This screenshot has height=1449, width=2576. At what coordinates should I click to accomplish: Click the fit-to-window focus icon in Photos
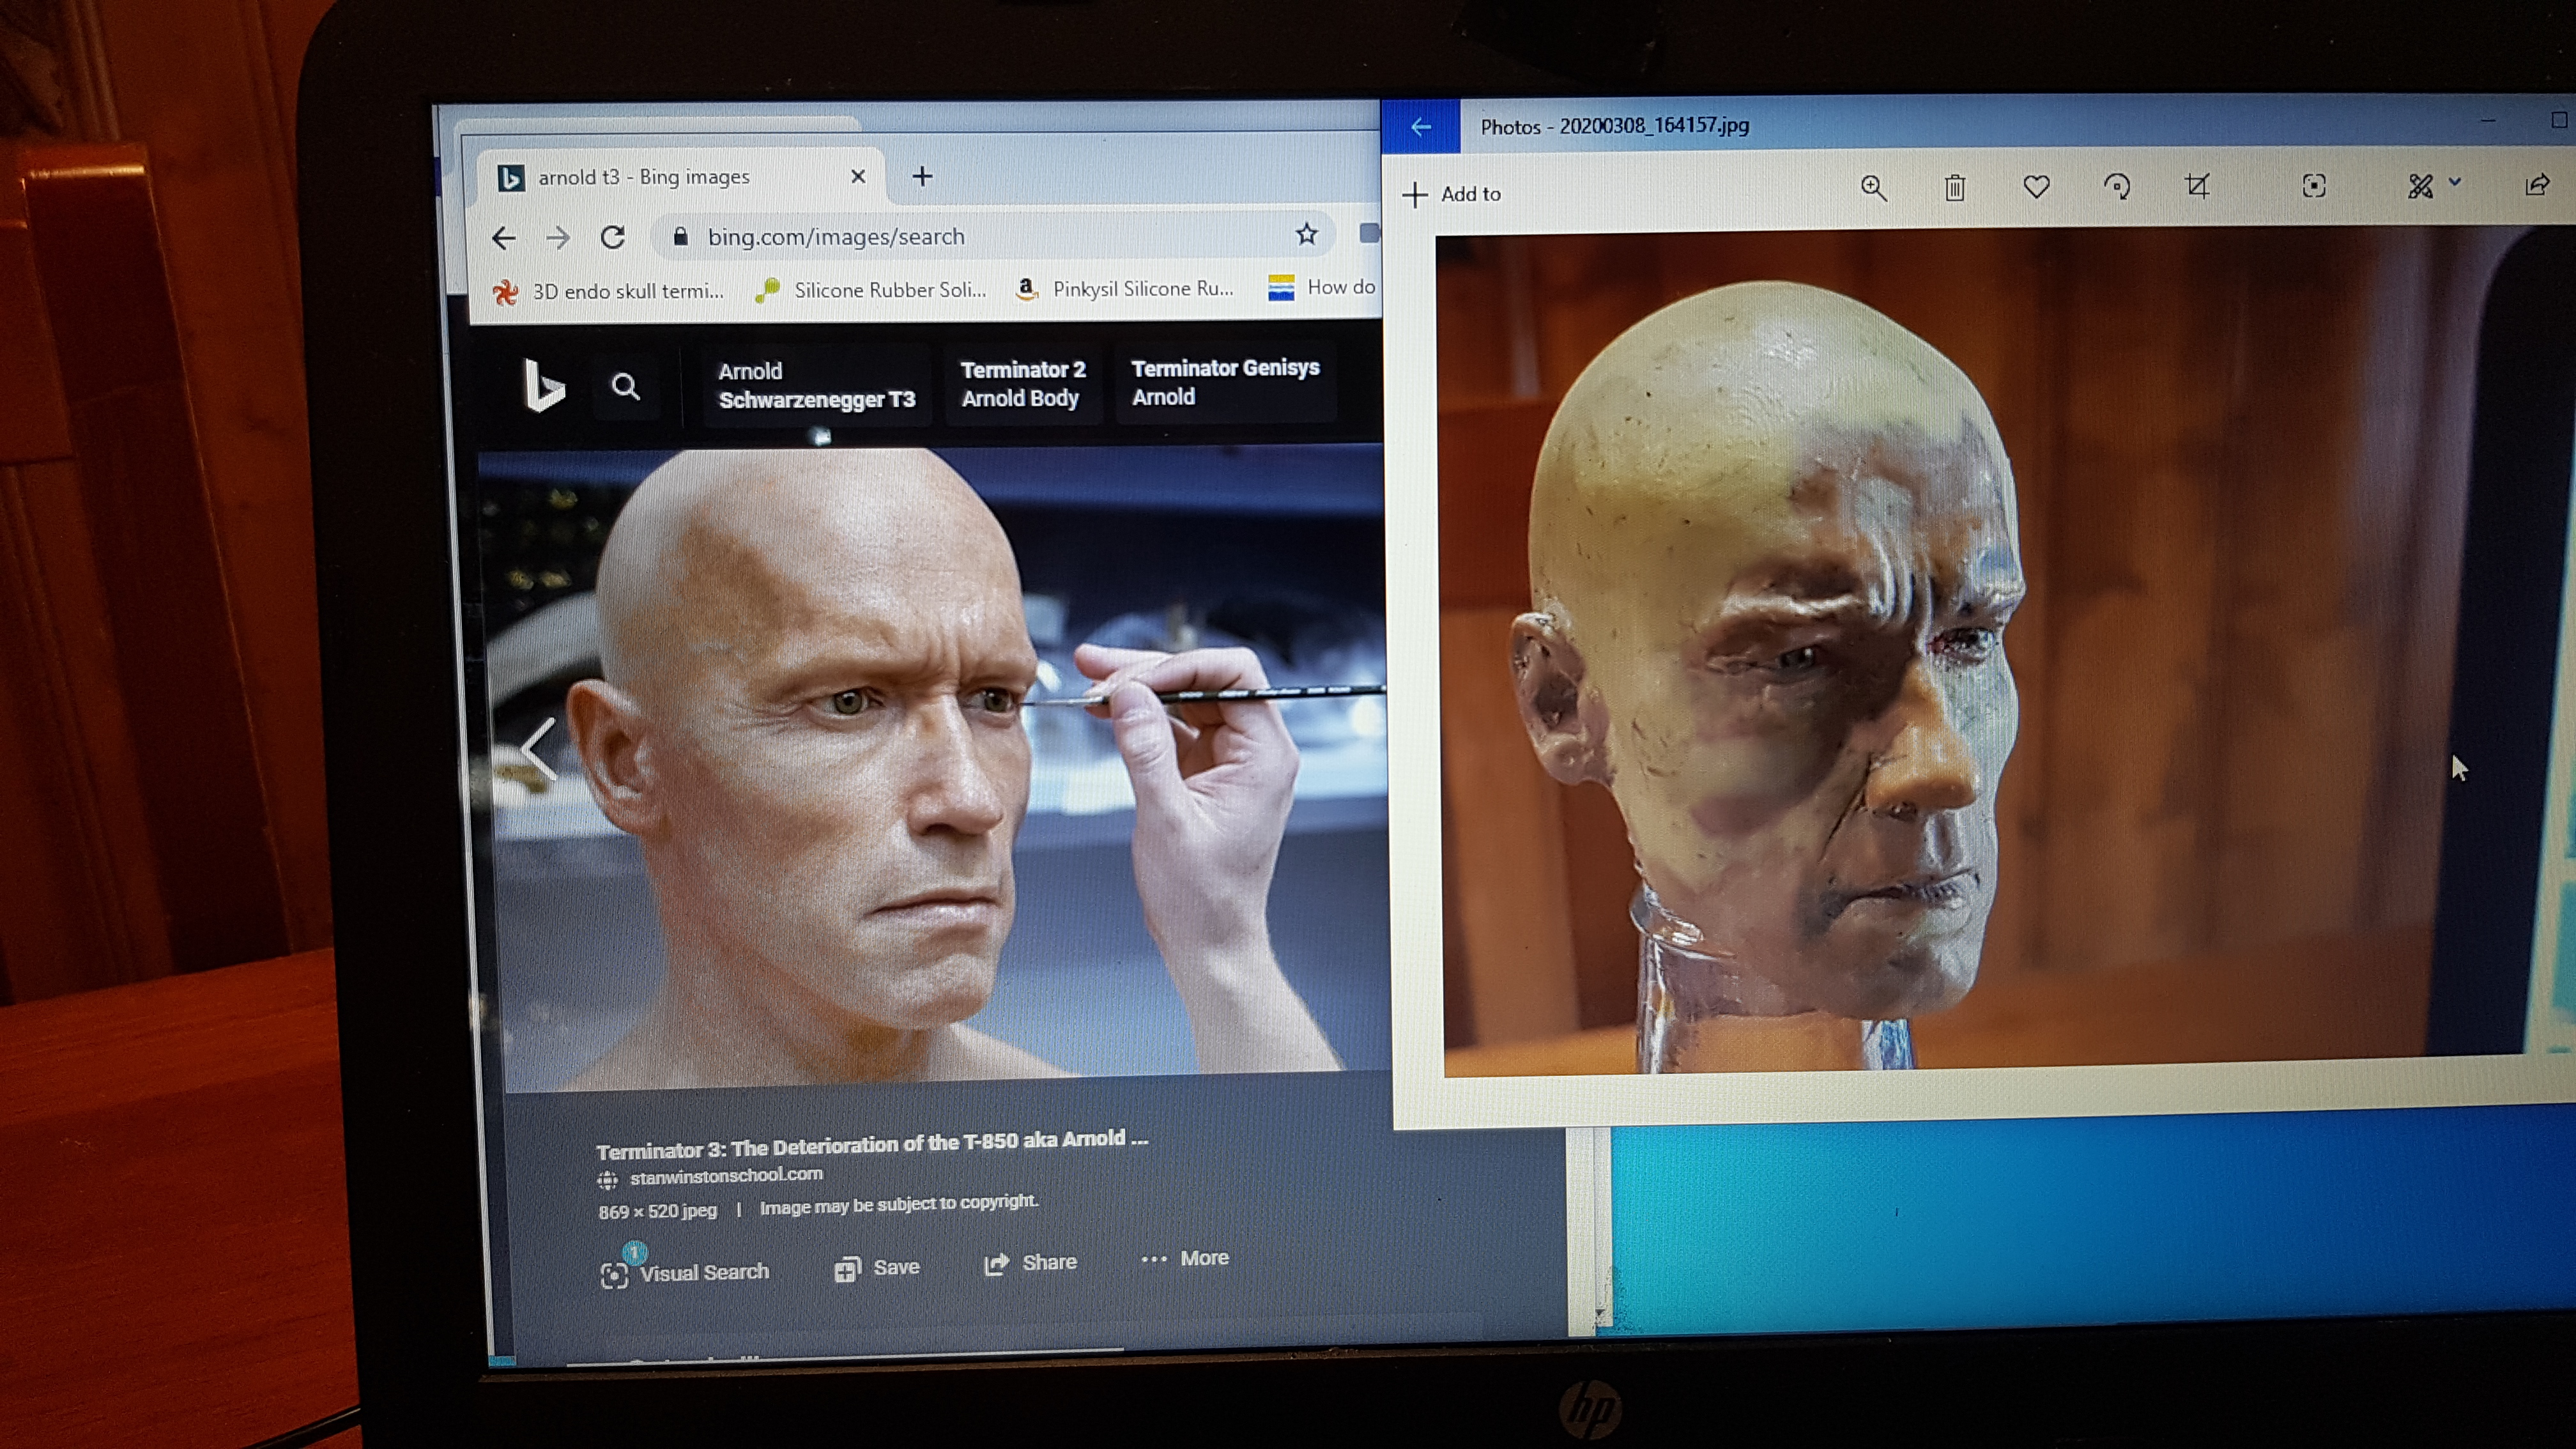(x=2314, y=186)
